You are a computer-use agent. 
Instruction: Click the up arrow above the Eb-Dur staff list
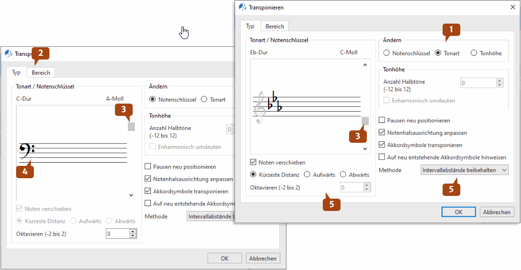pos(365,65)
